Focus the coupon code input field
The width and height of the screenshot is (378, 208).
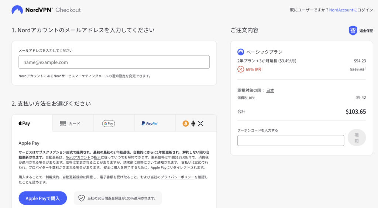click(291, 140)
